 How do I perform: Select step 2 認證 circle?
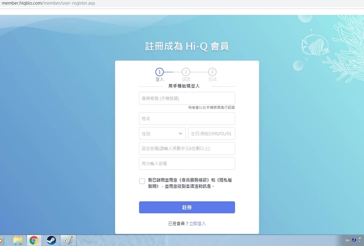[x=186, y=72]
